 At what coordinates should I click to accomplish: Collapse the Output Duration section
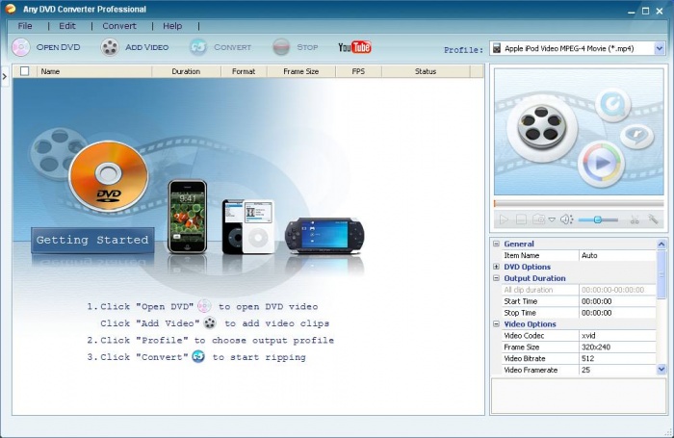[496, 278]
